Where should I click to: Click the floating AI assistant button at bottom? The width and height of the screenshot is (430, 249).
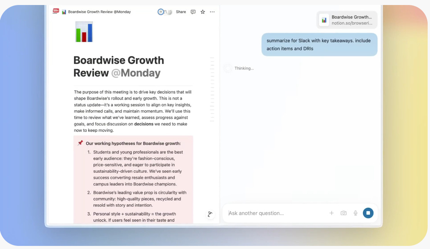click(x=210, y=214)
